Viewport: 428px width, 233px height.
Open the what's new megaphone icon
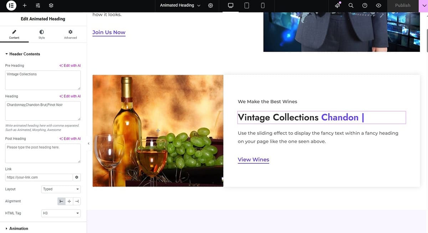pyautogui.click(x=337, y=5)
